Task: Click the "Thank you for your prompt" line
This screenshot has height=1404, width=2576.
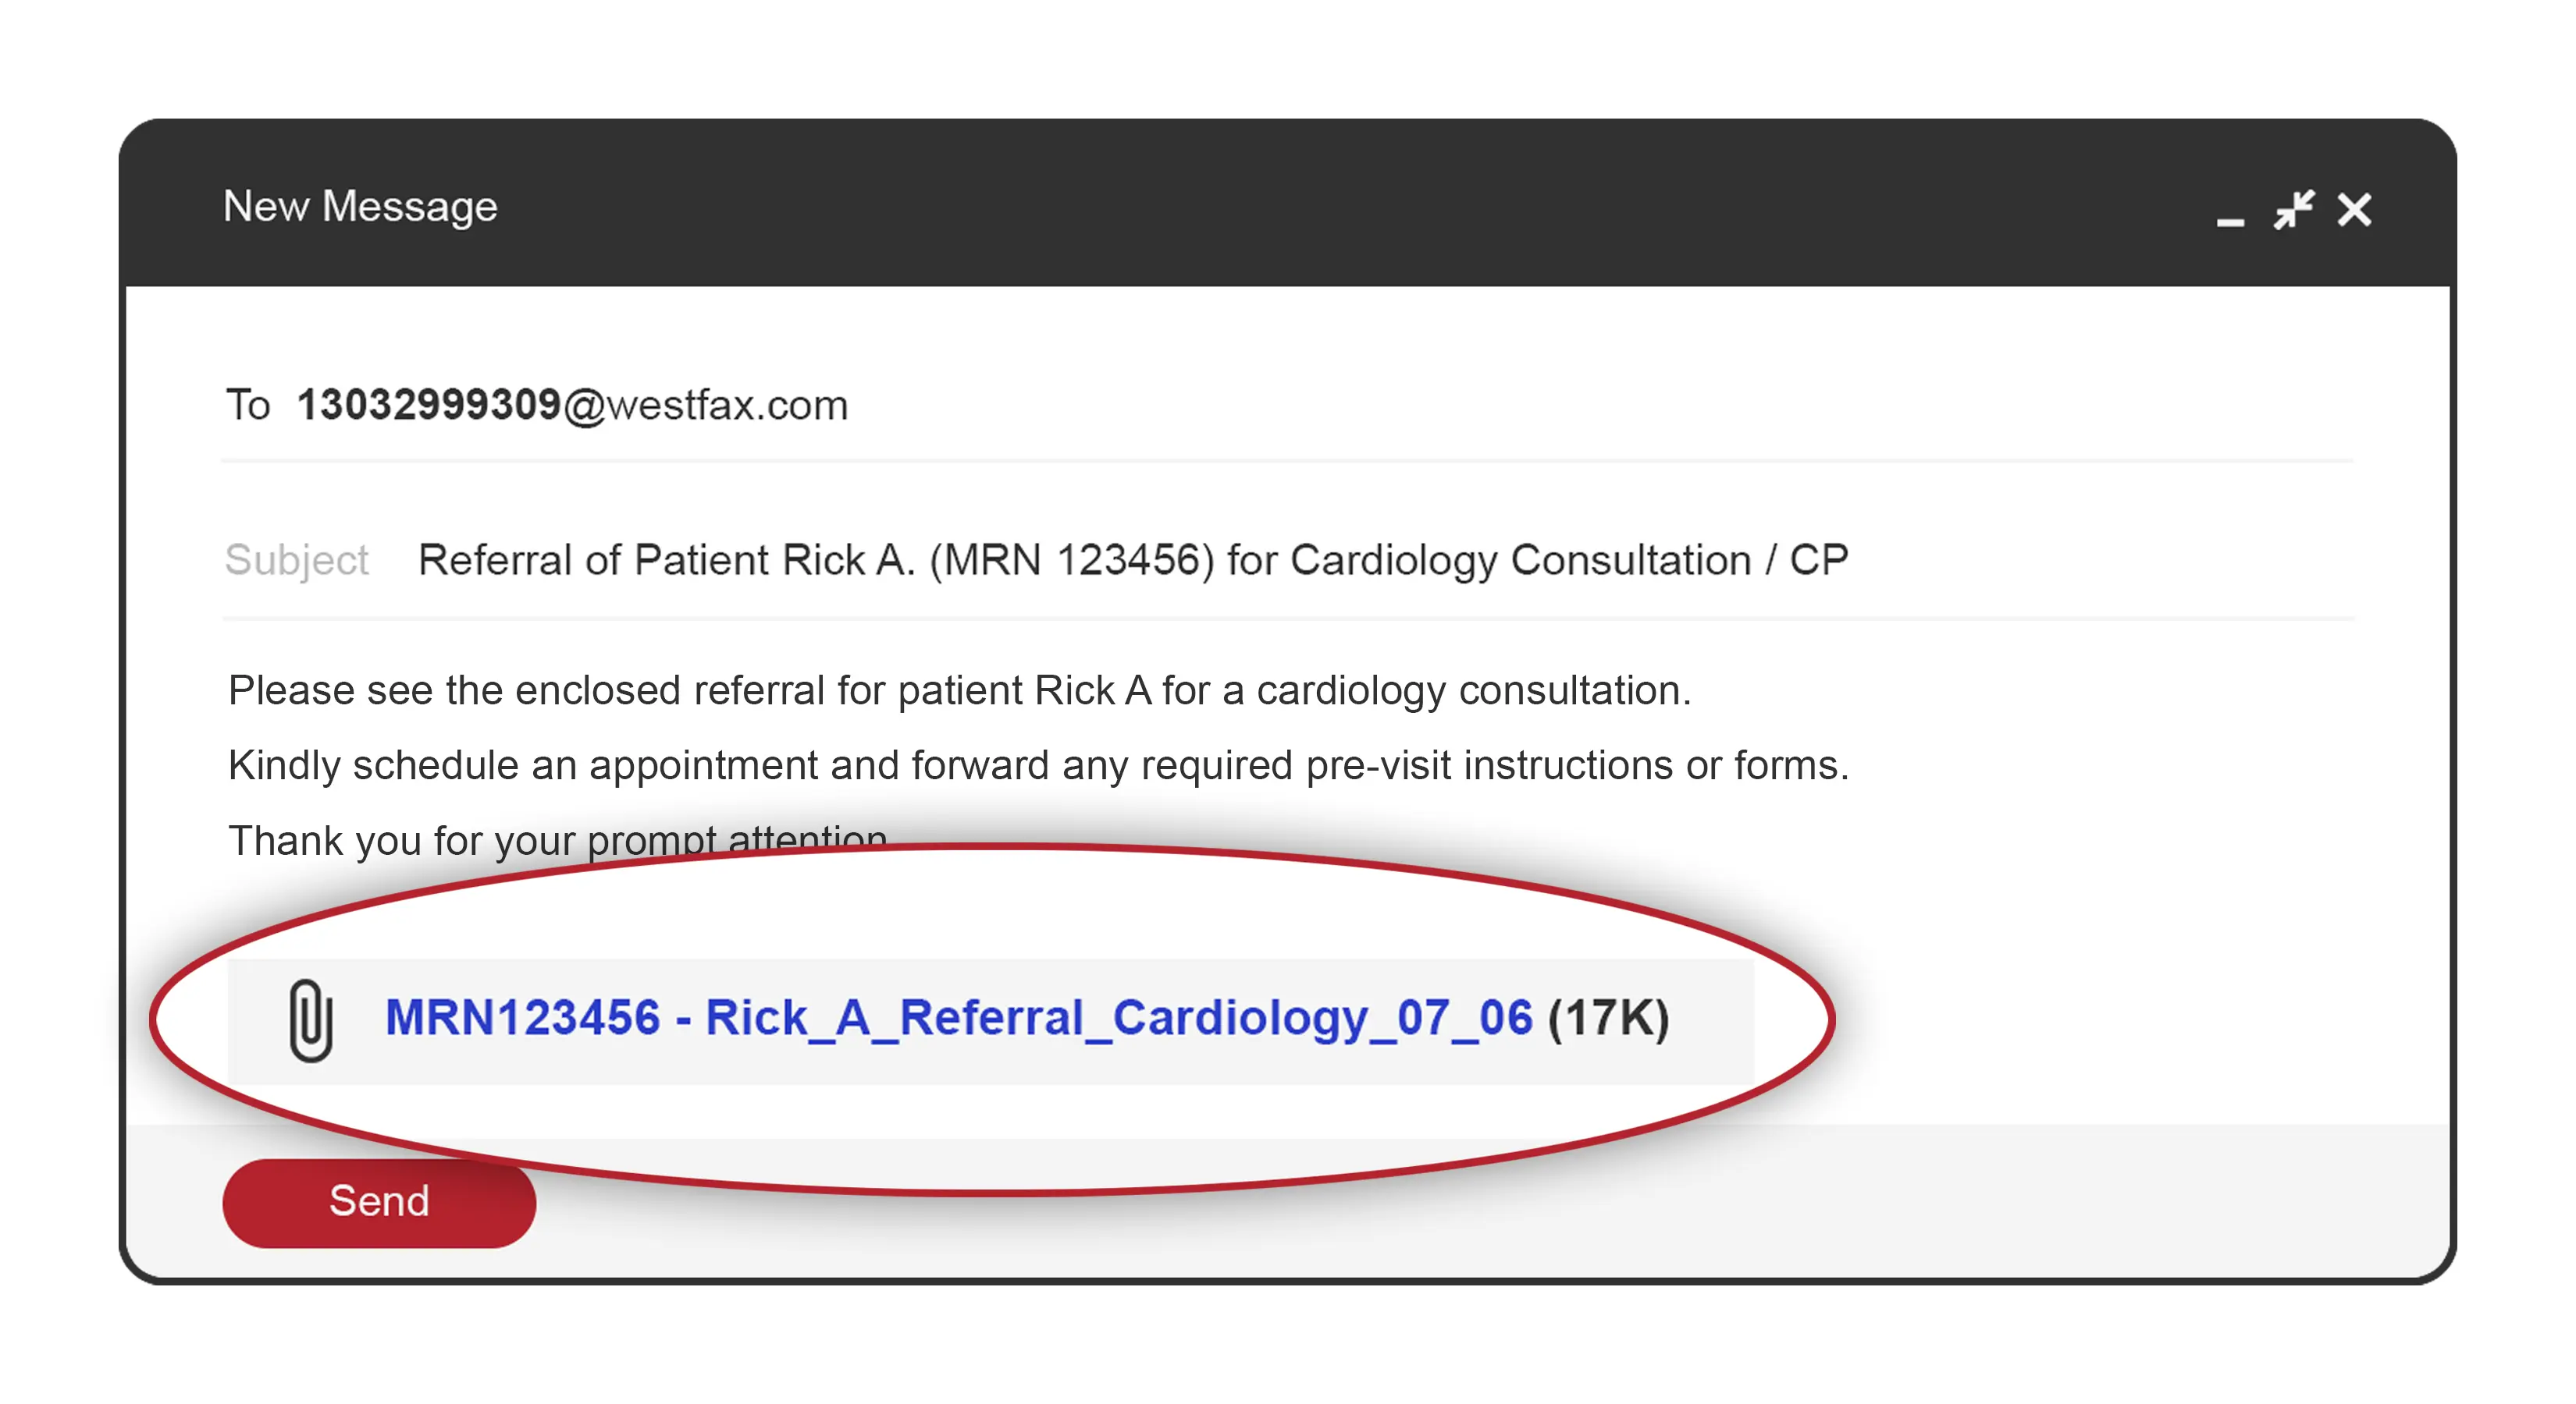Action: point(556,838)
